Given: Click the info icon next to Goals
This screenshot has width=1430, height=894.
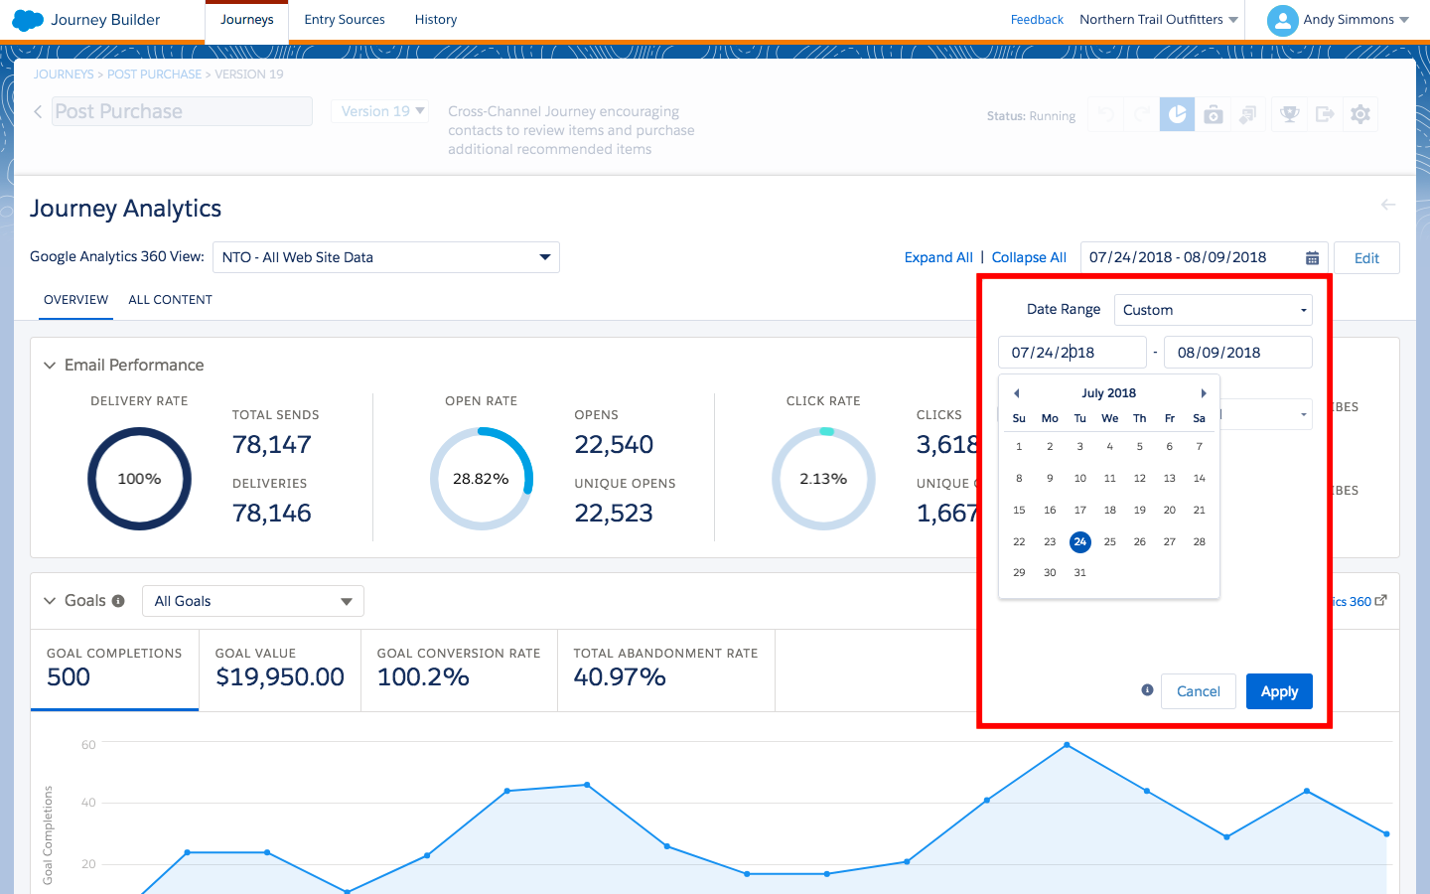Looking at the screenshot, I should tap(118, 601).
